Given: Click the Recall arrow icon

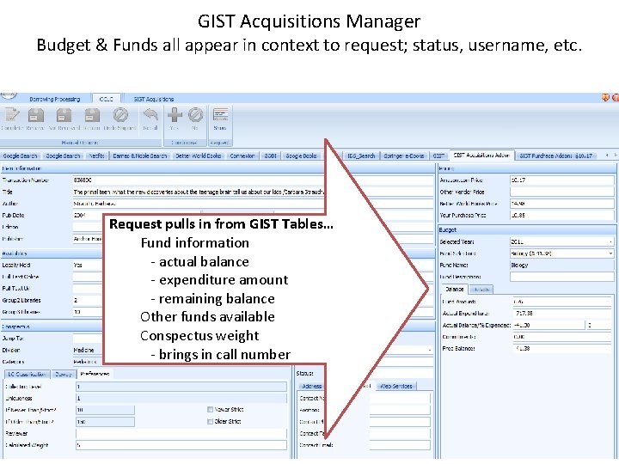Looking at the screenshot, I should coord(150,115).
